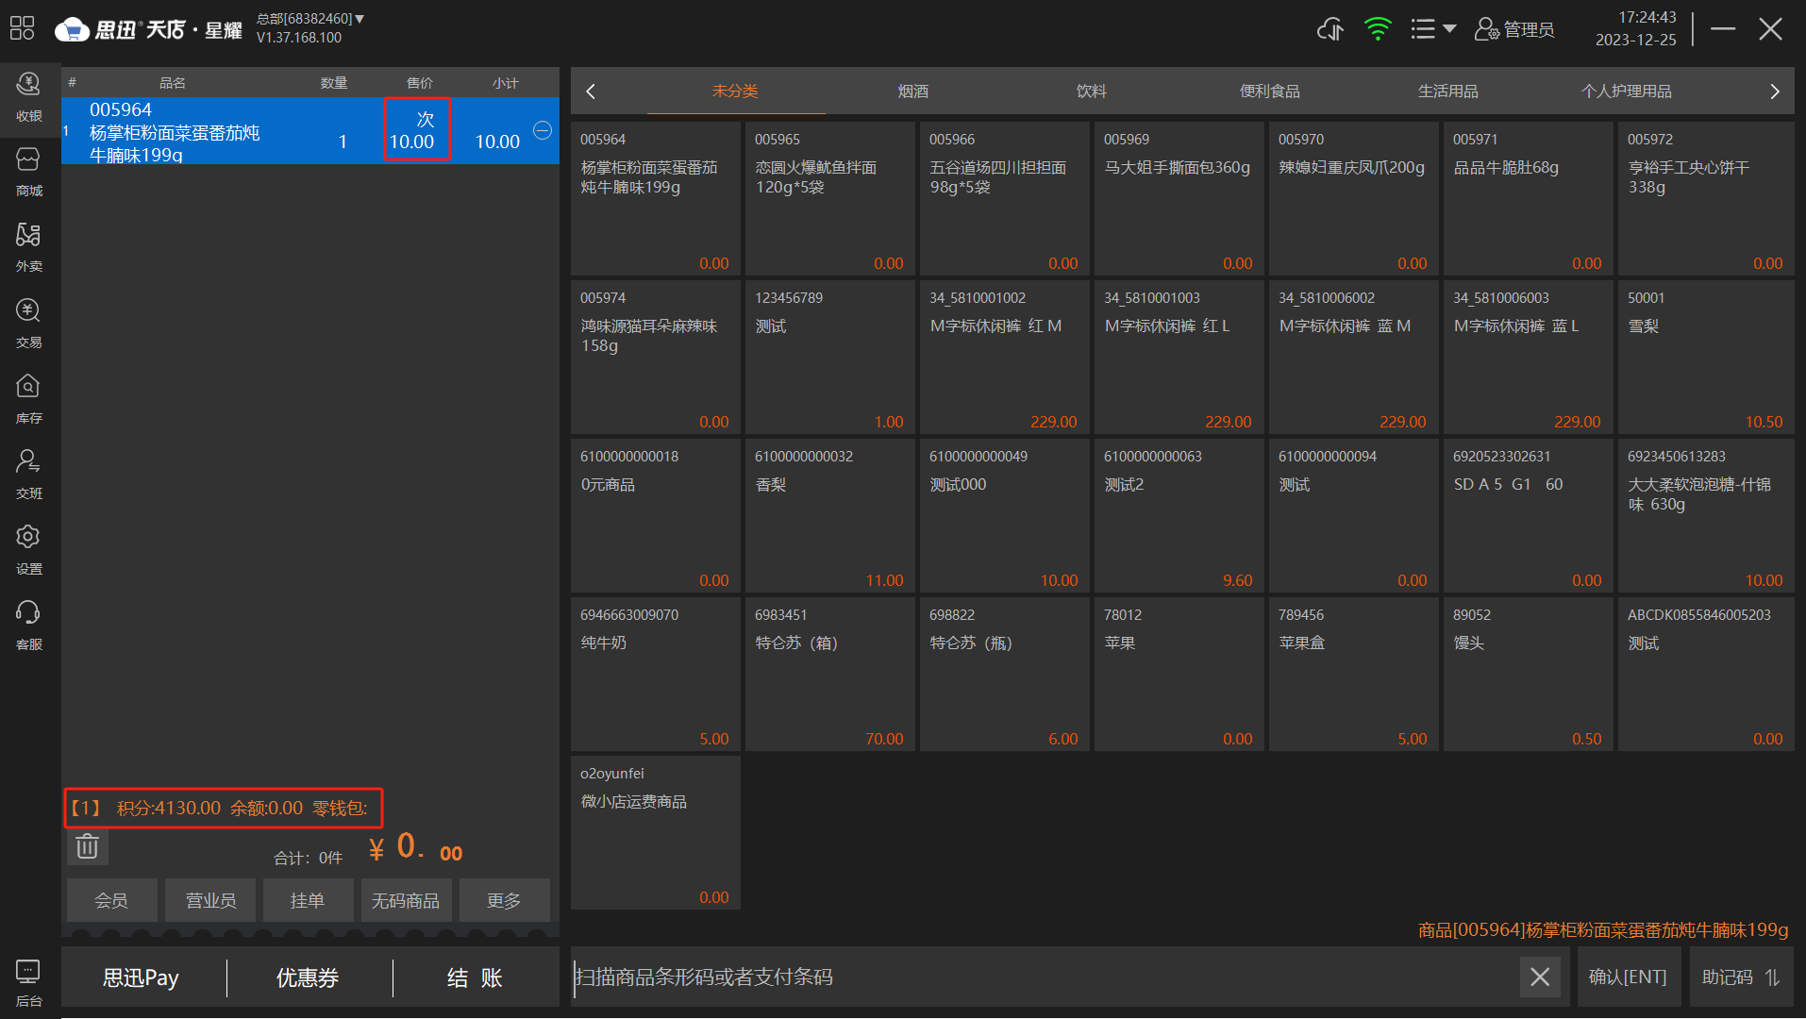Remove item 005964 with the minus icon
The image size is (1806, 1019).
click(x=543, y=130)
